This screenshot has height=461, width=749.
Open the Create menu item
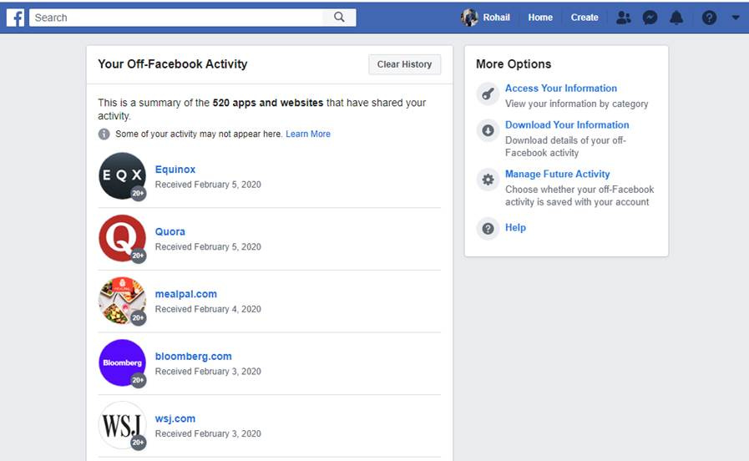click(x=585, y=18)
